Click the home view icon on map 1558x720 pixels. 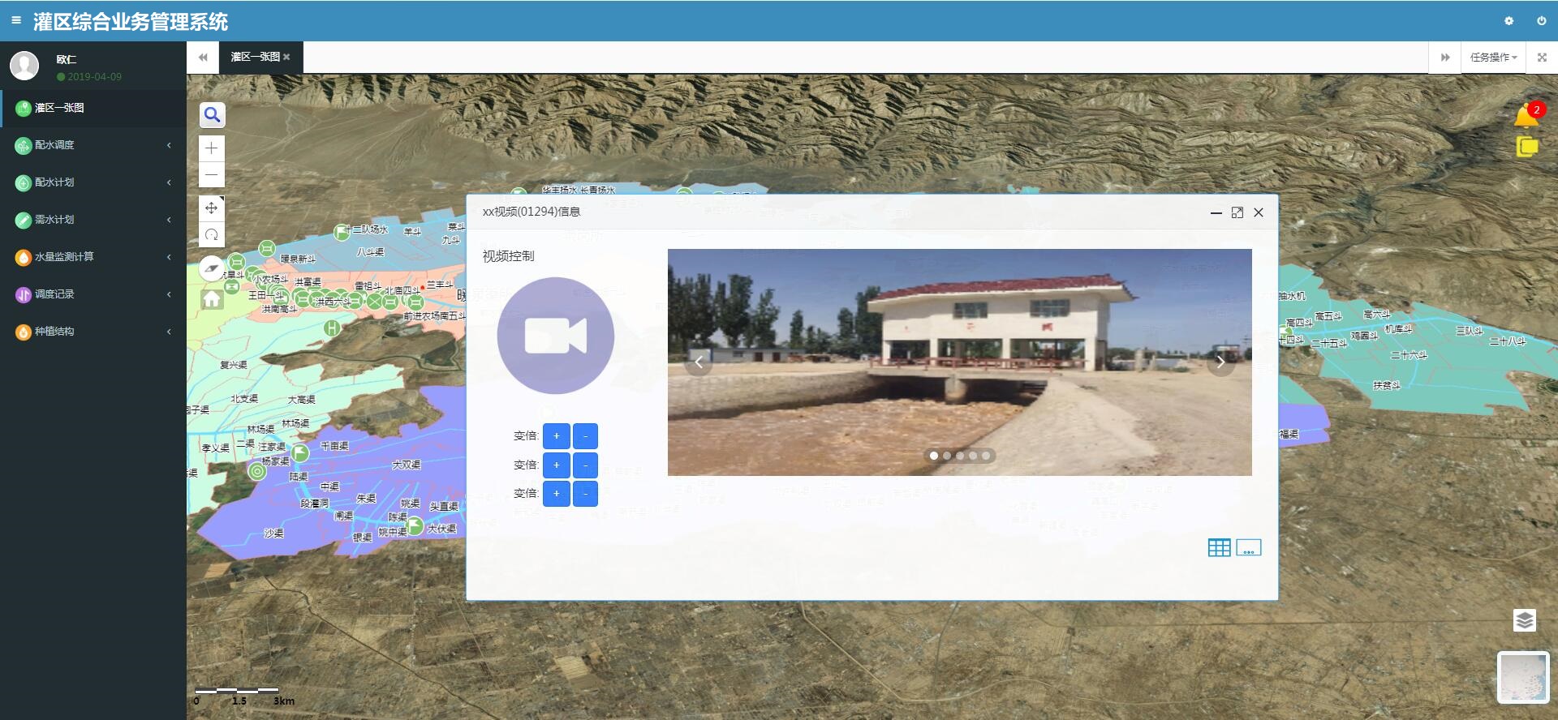point(212,299)
